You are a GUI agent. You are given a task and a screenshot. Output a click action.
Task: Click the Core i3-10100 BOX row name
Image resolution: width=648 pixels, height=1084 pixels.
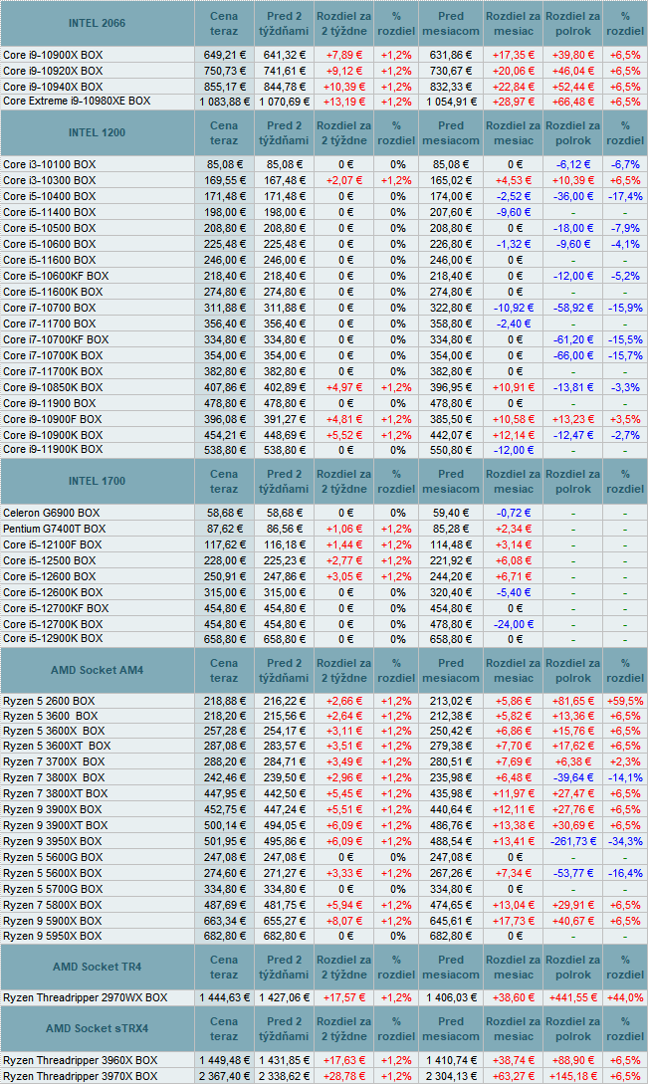49,164
